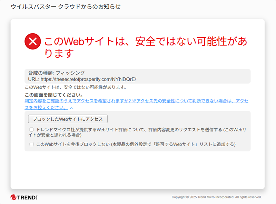
Task: Click the grey このWebサイトは、安全ではない可能性があります sentence
Action: coord(76,87)
